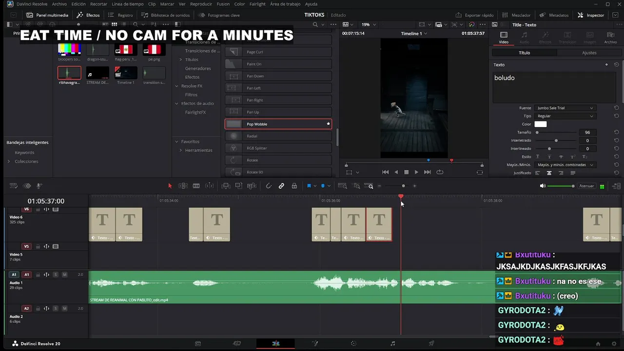The height and width of the screenshot is (351, 624).
Task: Click the timeline zoom-in plus button
Action: tap(414, 186)
